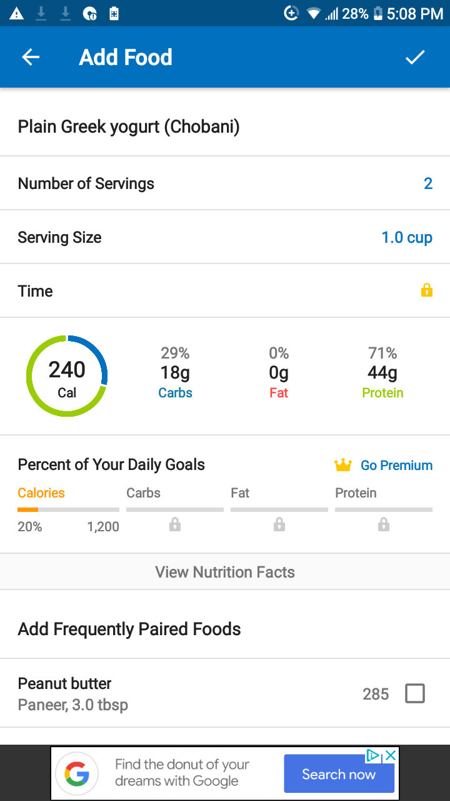Confirm adding food with checkmark icon
Viewport: 450px width, 801px height.
click(x=415, y=58)
